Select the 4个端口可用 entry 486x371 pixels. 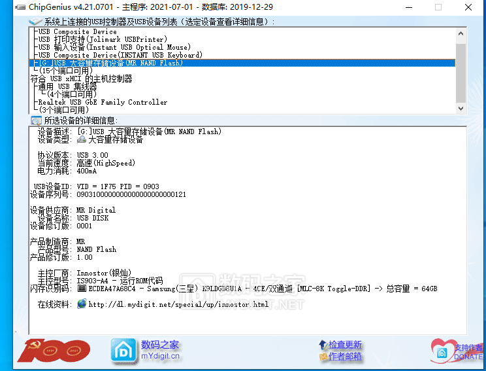coord(72,94)
